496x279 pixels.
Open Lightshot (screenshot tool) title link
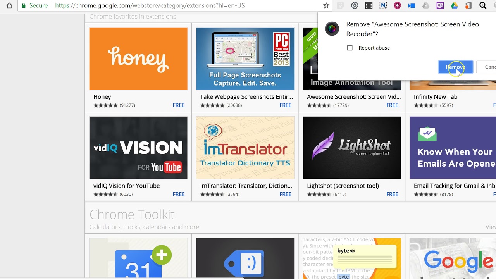click(343, 186)
